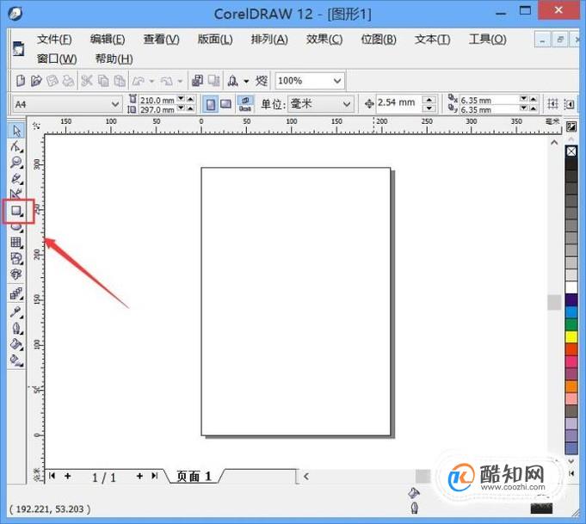Viewport: 586px width, 524px height.
Task: Expand the application launcher arrow
Action: (x=246, y=81)
